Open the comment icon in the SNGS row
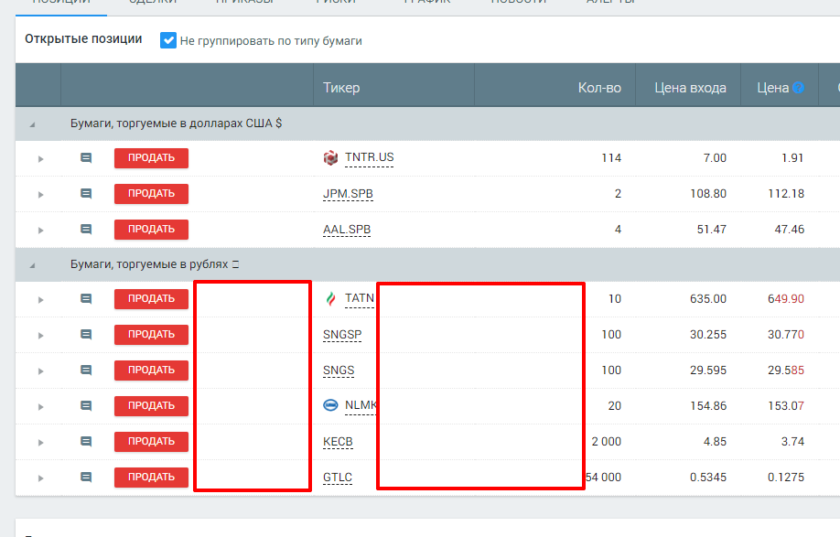This screenshot has width=840, height=537. [x=86, y=370]
